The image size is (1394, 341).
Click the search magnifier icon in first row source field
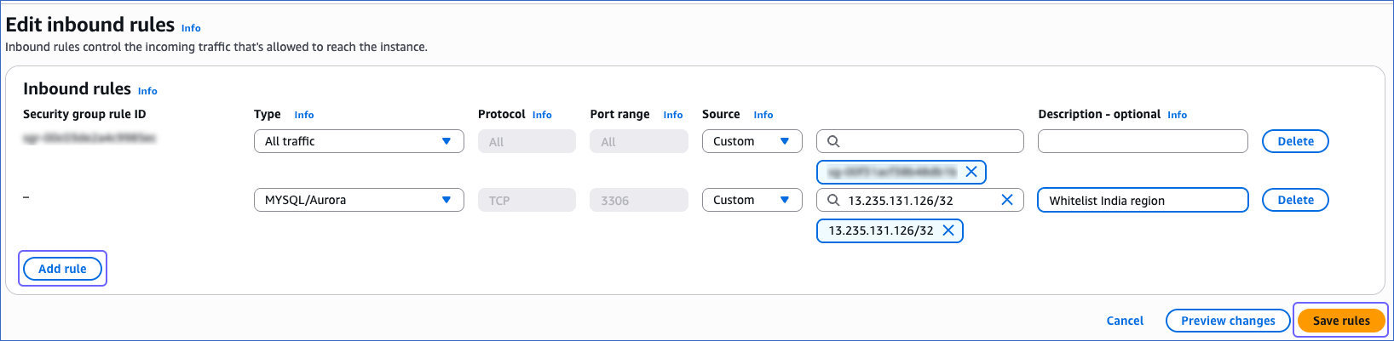[833, 141]
